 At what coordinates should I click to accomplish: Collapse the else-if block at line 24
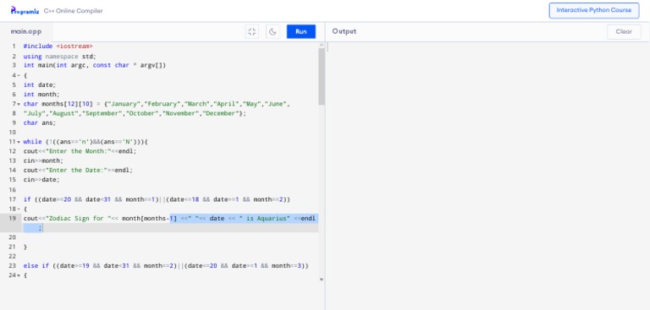point(19,275)
